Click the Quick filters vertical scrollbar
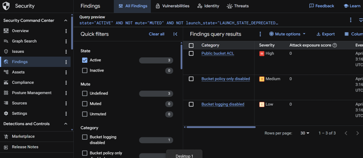This screenshot has width=363, height=158. tap(181, 57)
